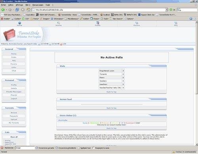Open the Outils menu
Screen dimensions: 198x154
coord(48,5)
